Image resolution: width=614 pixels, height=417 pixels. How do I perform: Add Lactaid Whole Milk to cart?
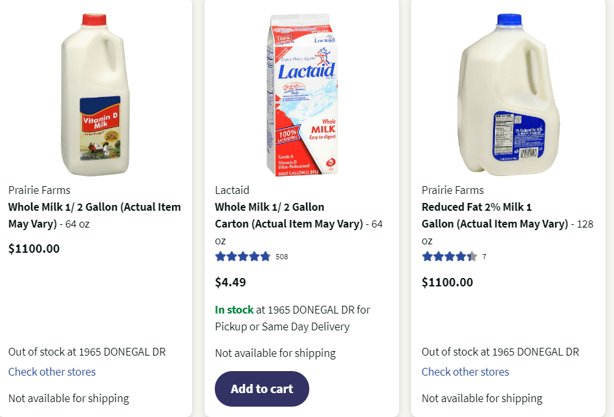pyautogui.click(x=262, y=389)
